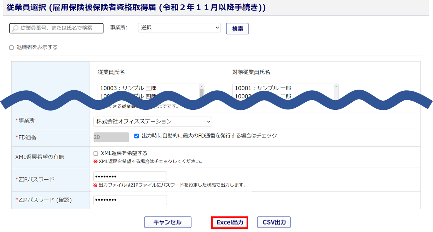
Task: Uncheck automatic FD通番 issue checkbox
Action: click(x=137, y=136)
